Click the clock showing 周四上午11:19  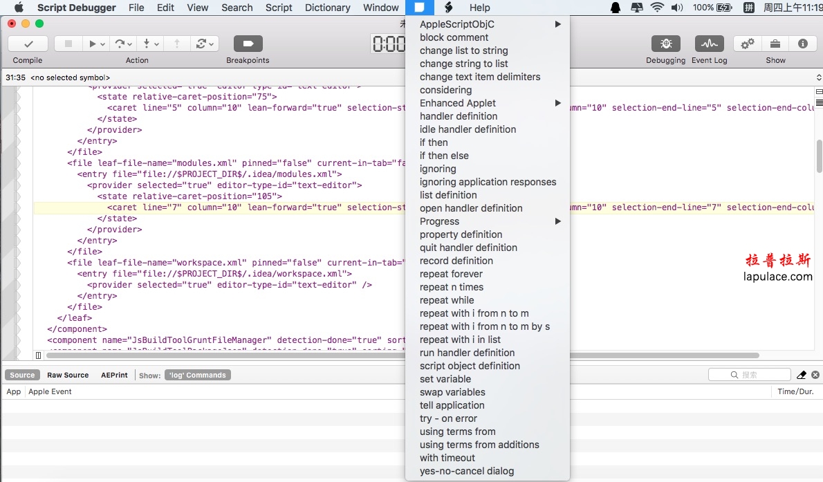pos(793,8)
